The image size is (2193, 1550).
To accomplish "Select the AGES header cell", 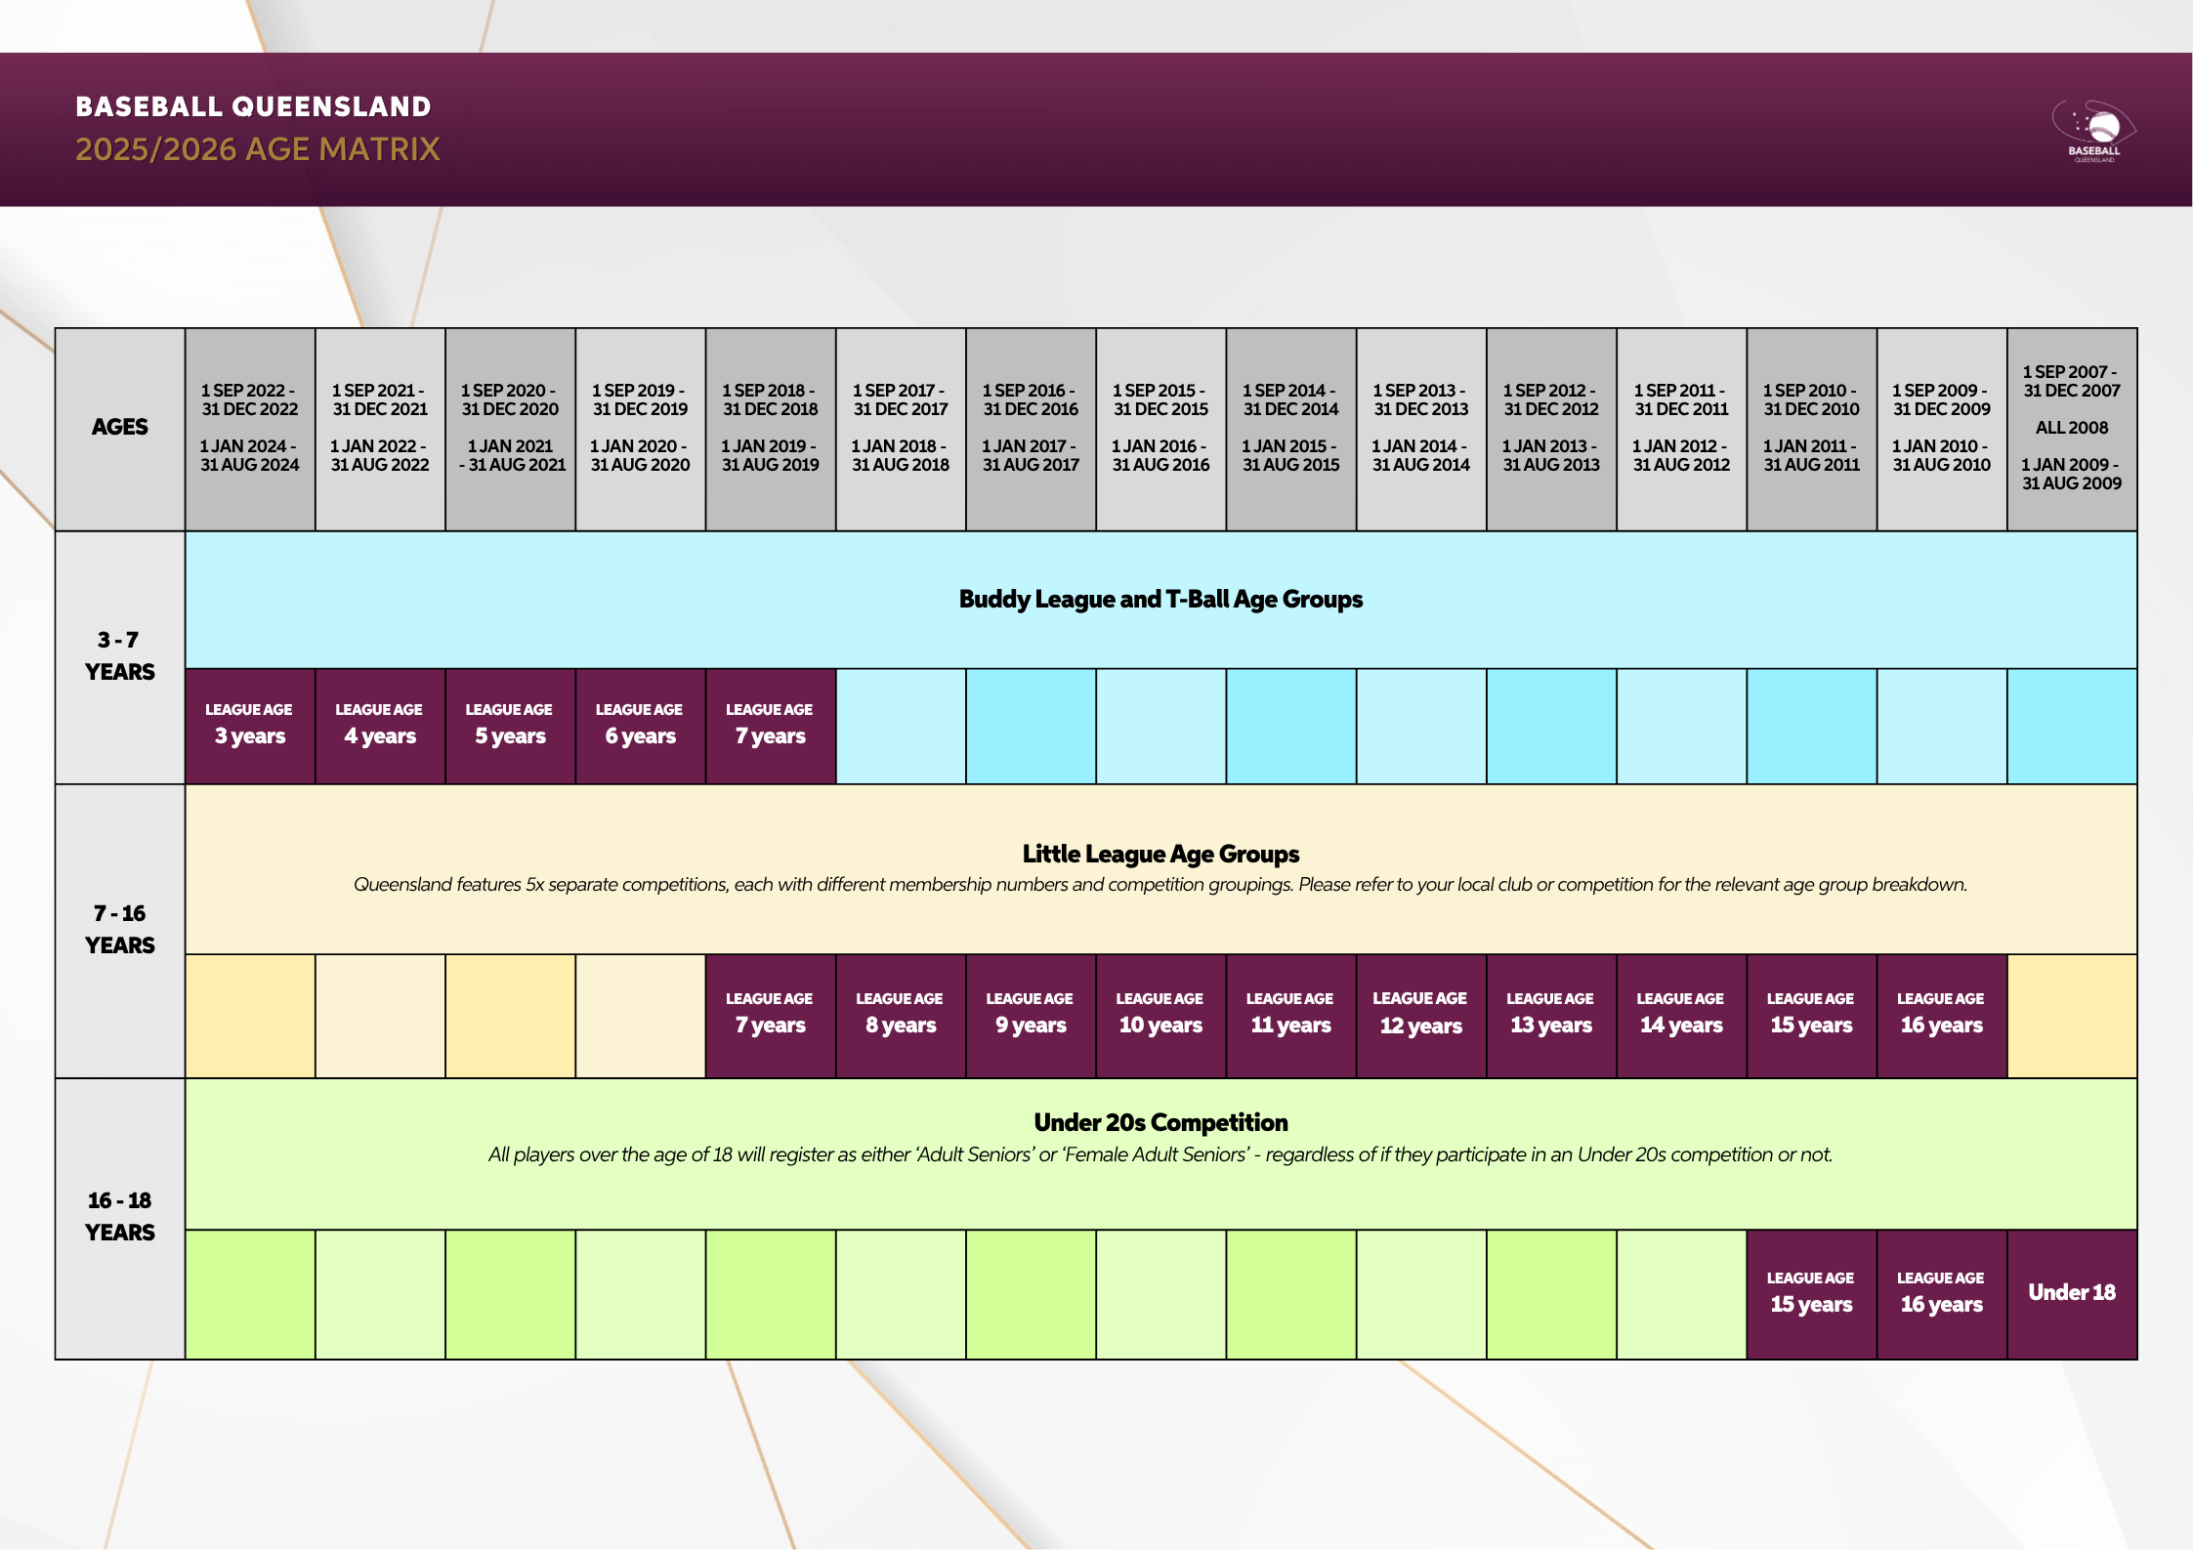I will (x=120, y=428).
